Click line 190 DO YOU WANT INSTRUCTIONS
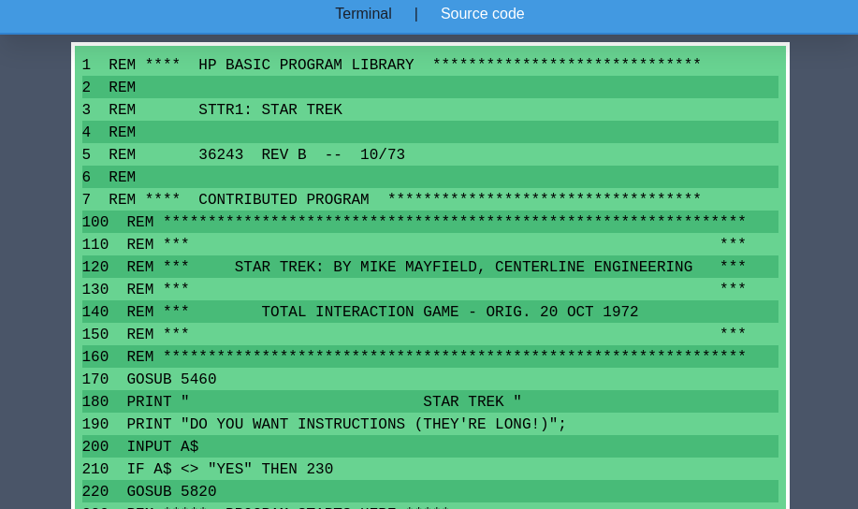Screen dimensions: 858x509 pyautogui.click(x=430, y=424)
